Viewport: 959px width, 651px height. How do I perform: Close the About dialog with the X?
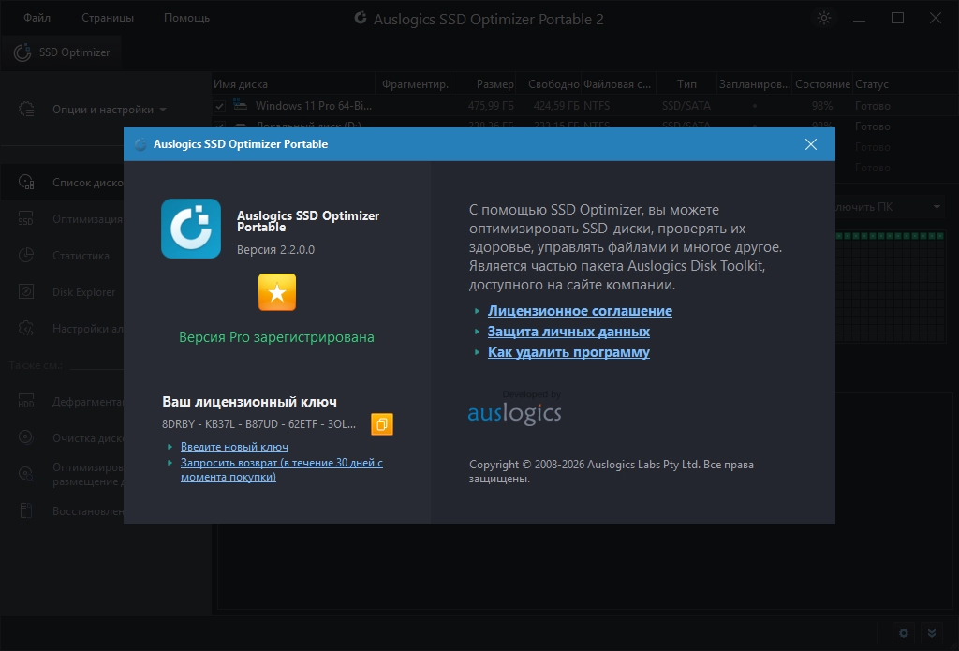(x=811, y=144)
